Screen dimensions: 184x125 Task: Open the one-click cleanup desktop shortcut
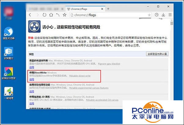[9, 93]
